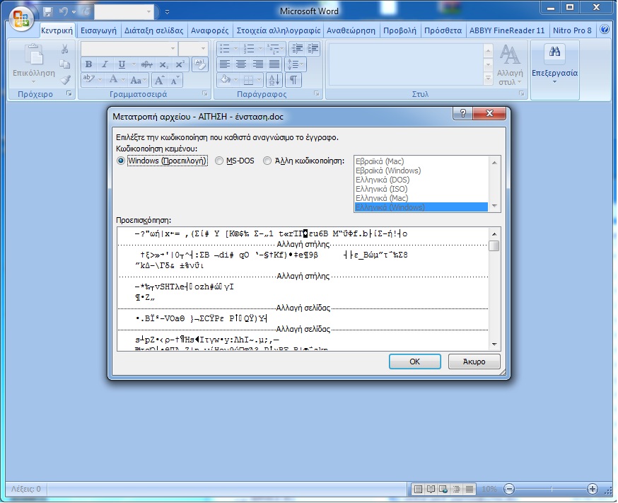Open the bullets list dropdown arrow
The width and height of the screenshot is (618, 503).
click(235, 49)
